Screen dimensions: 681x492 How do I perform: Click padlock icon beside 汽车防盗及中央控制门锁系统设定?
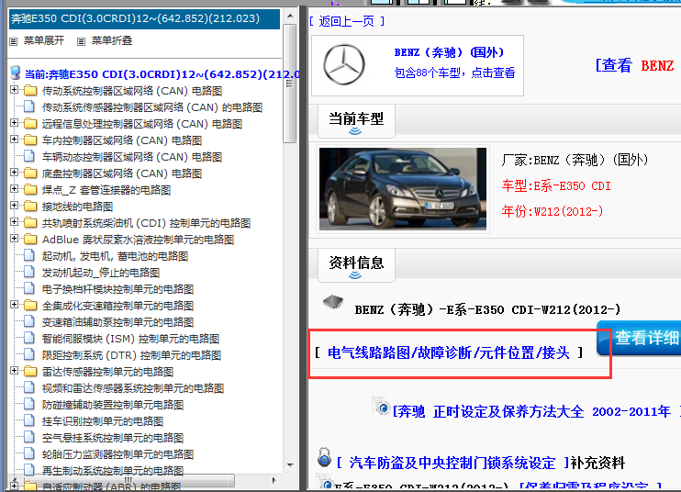coord(324,457)
